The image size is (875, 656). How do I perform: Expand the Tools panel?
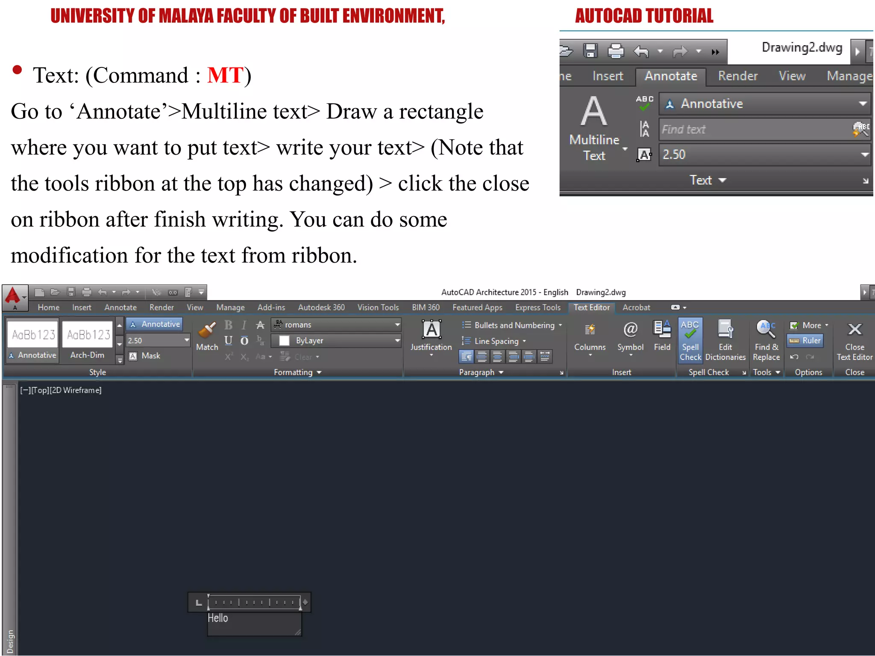(766, 372)
